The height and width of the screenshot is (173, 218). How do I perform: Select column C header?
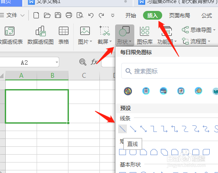click(84, 76)
